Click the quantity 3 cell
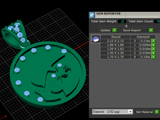The width and height of the screenshot is (160, 120). pos(135,41)
